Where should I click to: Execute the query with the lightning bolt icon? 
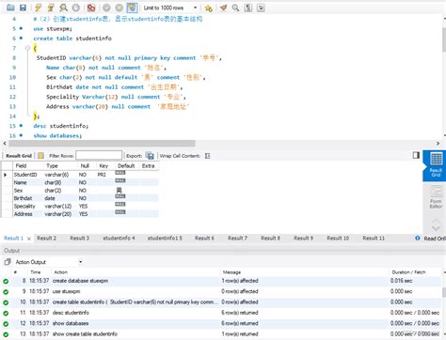[38, 8]
